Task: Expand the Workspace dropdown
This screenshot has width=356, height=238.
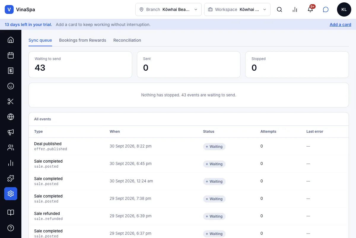Action: coord(237,9)
